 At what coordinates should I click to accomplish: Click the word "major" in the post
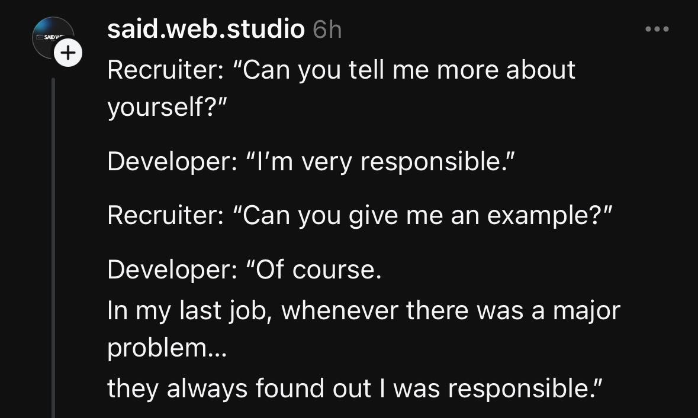click(x=586, y=311)
